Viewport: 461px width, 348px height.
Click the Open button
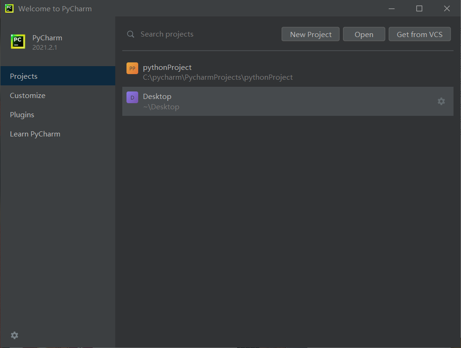click(364, 34)
